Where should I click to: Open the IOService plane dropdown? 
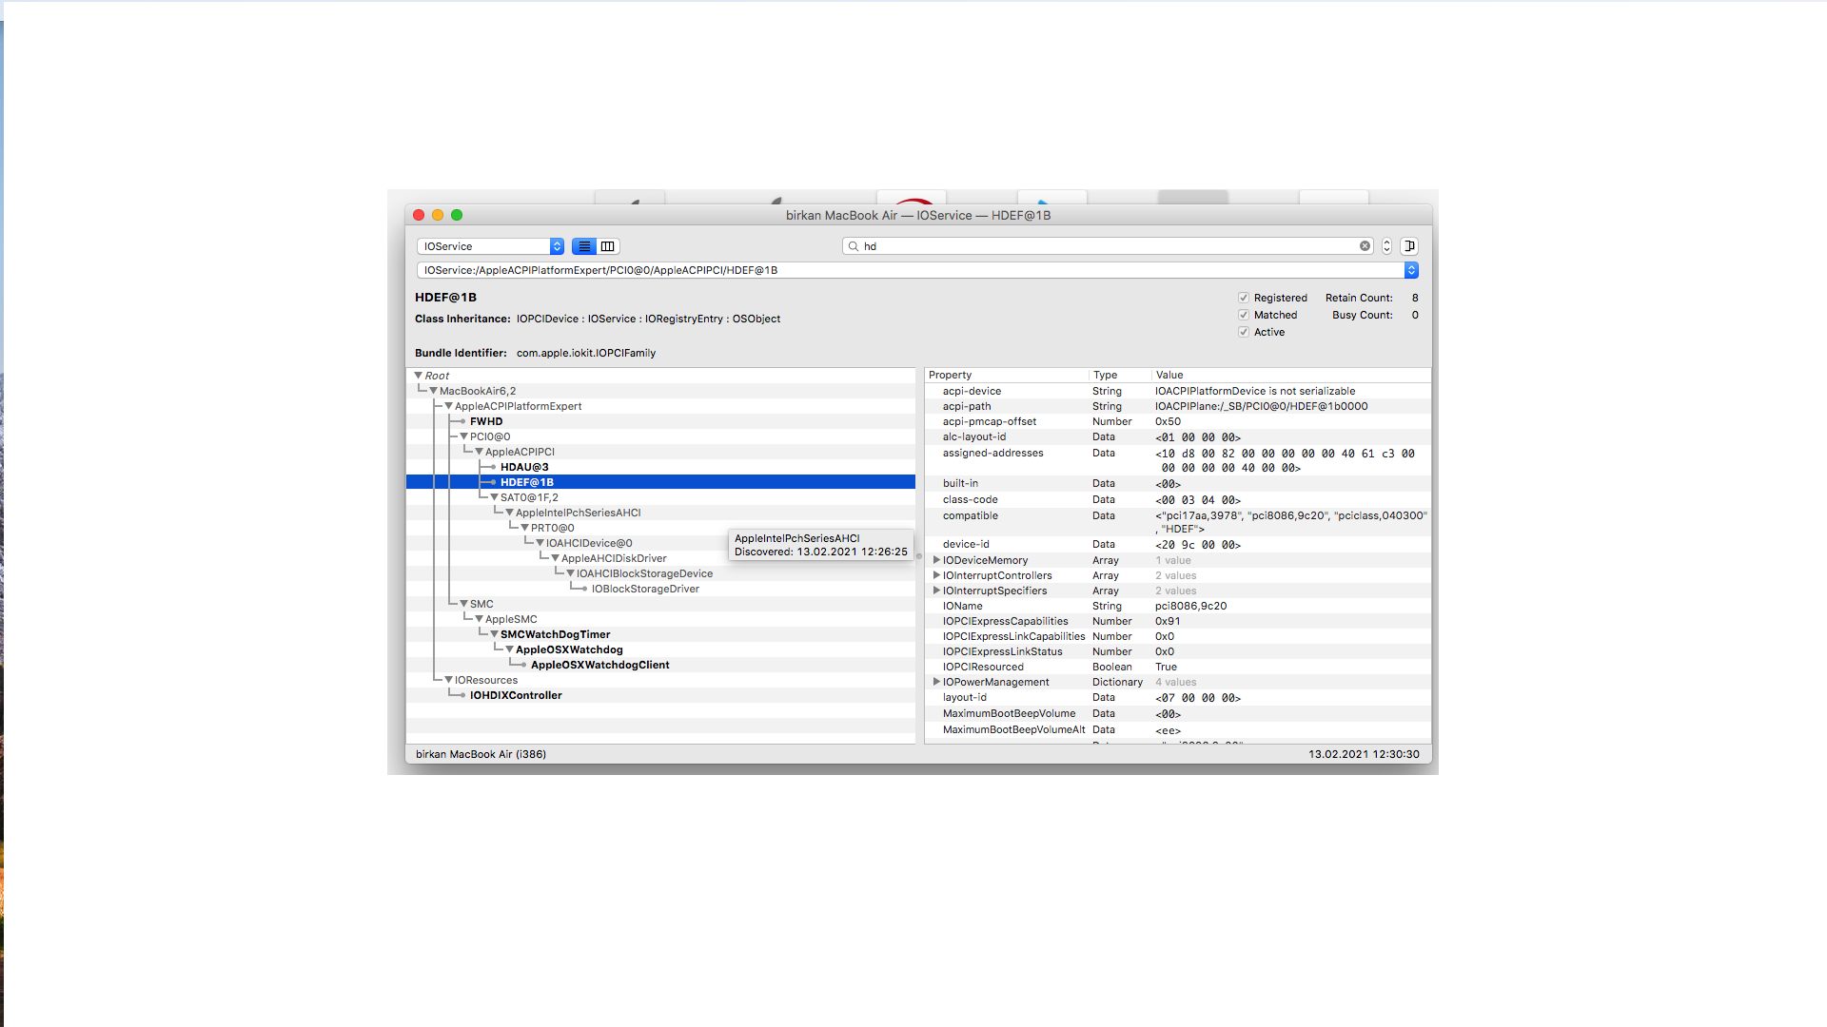pyautogui.click(x=491, y=246)
